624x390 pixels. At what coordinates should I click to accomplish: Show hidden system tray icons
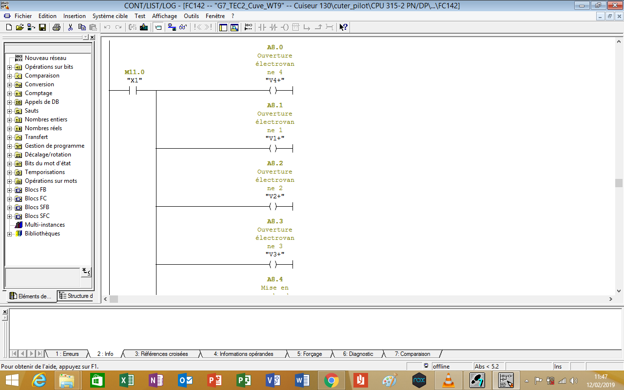coord(526,380)
